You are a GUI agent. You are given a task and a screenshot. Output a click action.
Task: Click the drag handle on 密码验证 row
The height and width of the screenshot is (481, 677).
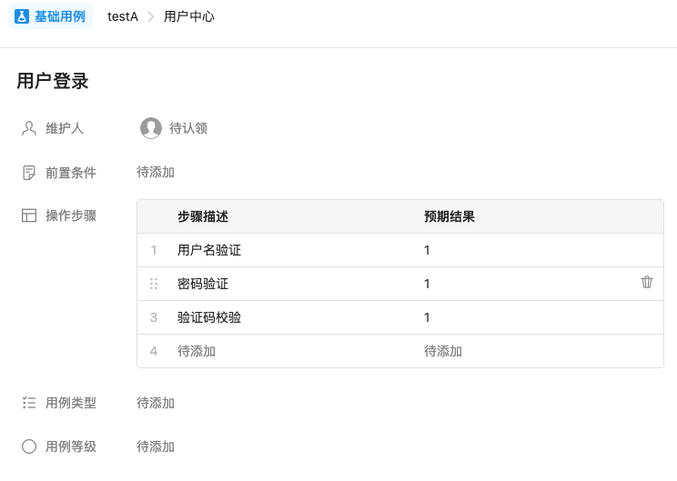pyautogui.click(x=154, y=284)
